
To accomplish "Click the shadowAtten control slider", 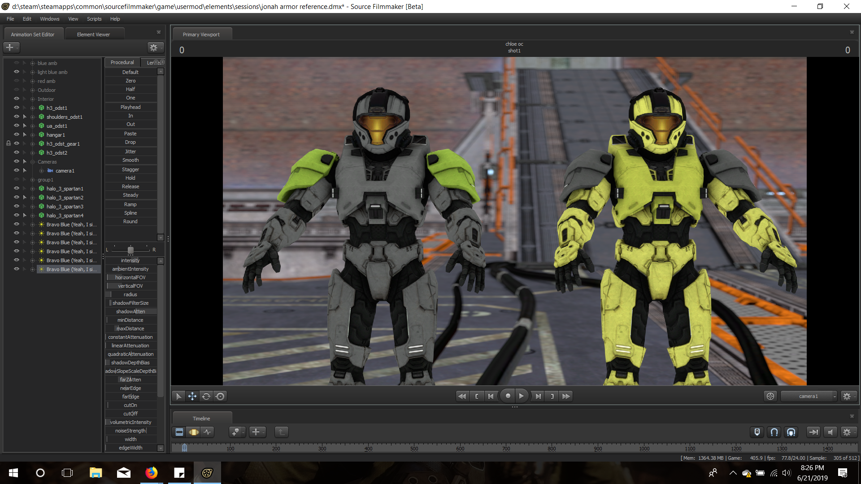I will [130, 311].
